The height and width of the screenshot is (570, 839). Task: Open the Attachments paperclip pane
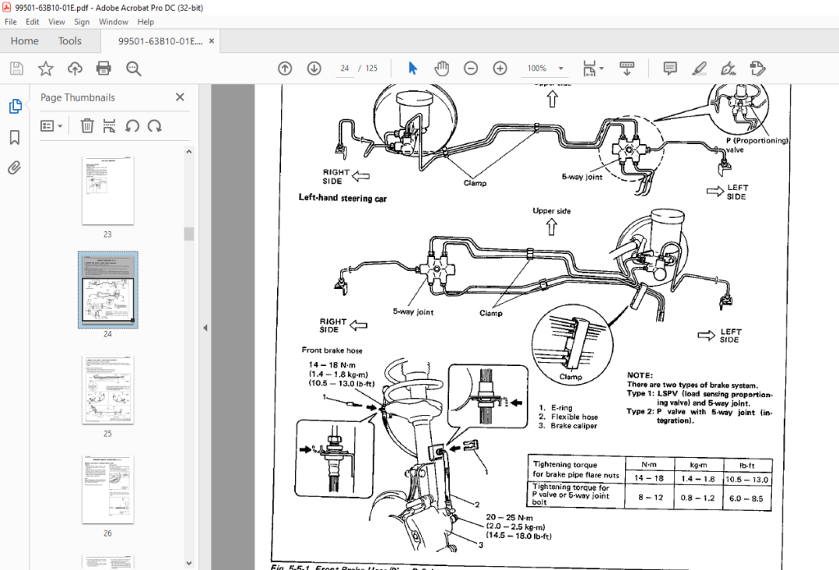click(x=15, y=168)
